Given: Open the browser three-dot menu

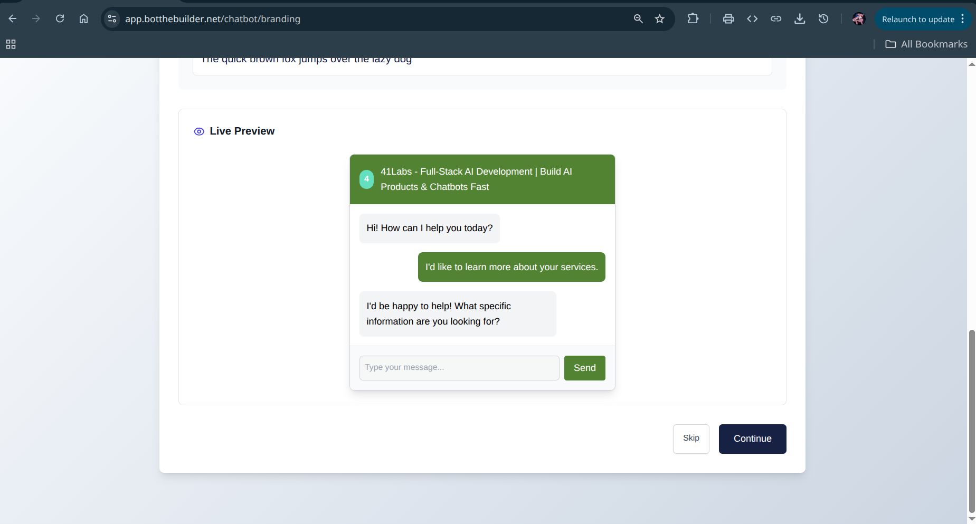Looking at the screenshot, I should 963,19.
